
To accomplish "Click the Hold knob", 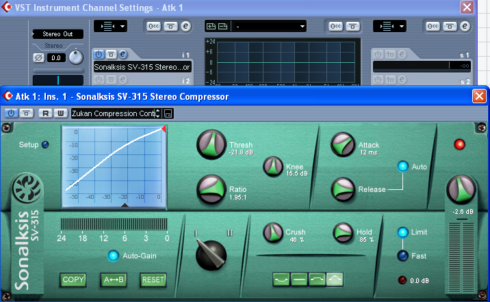I will pos(344,233).
